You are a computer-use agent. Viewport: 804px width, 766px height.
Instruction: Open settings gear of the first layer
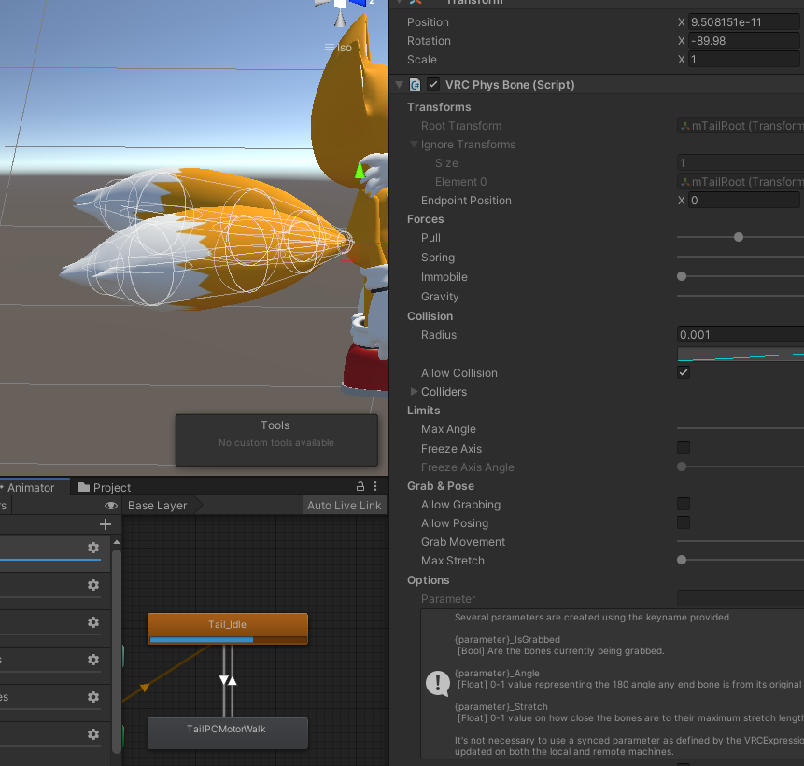pos(92,548)
